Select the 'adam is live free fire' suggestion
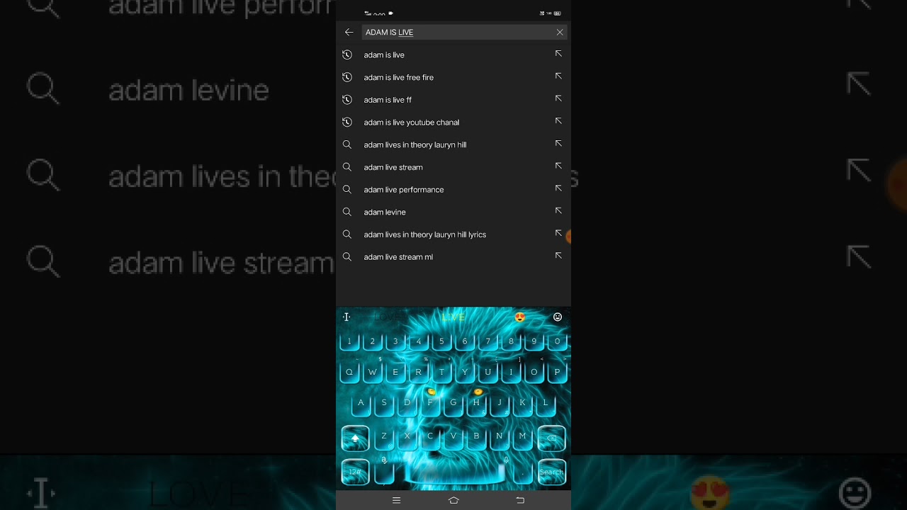Screen dimensions: 907x510 [x=453, y=77]
